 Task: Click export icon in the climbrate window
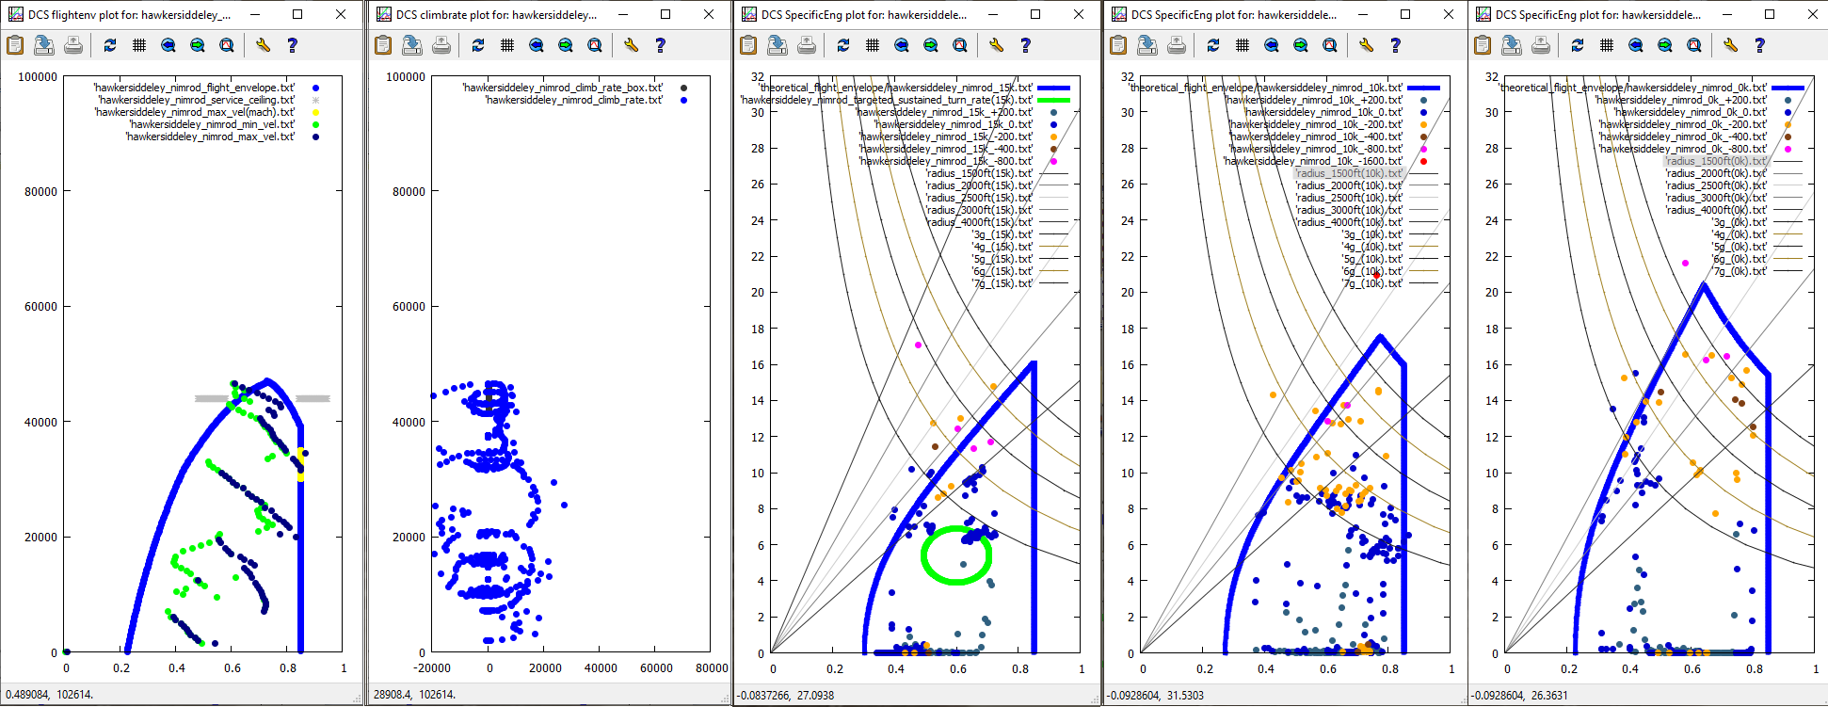click(x=412, y=45)
